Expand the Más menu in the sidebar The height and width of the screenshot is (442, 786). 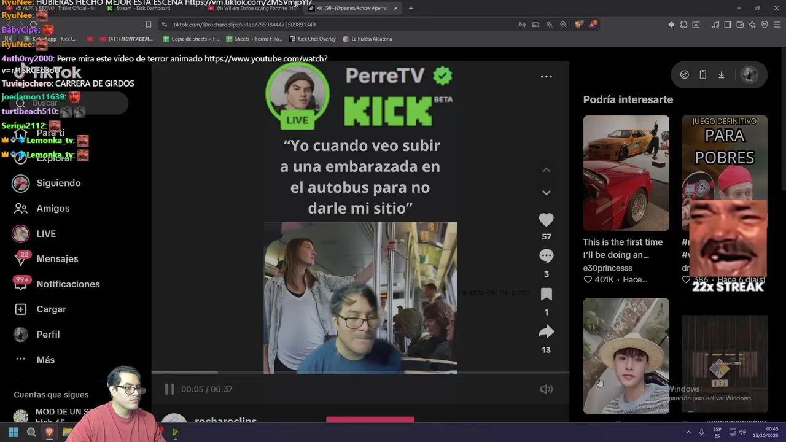45,360
